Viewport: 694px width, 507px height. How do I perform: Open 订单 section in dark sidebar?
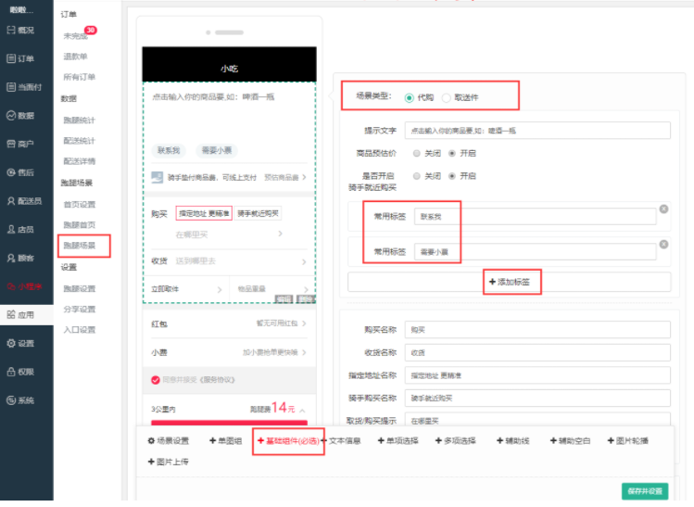(20, 58)
